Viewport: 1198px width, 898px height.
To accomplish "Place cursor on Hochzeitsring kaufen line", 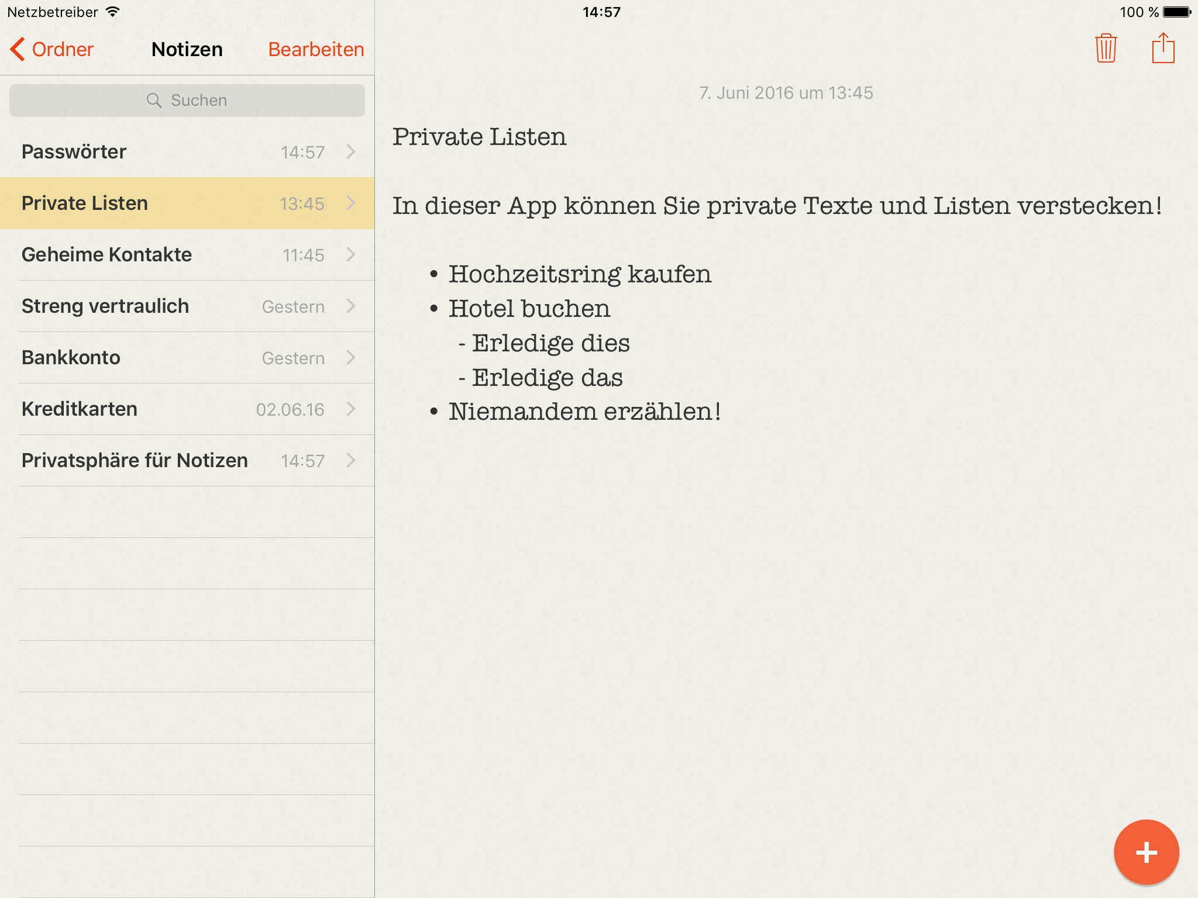I will click(x=579, y=274).
